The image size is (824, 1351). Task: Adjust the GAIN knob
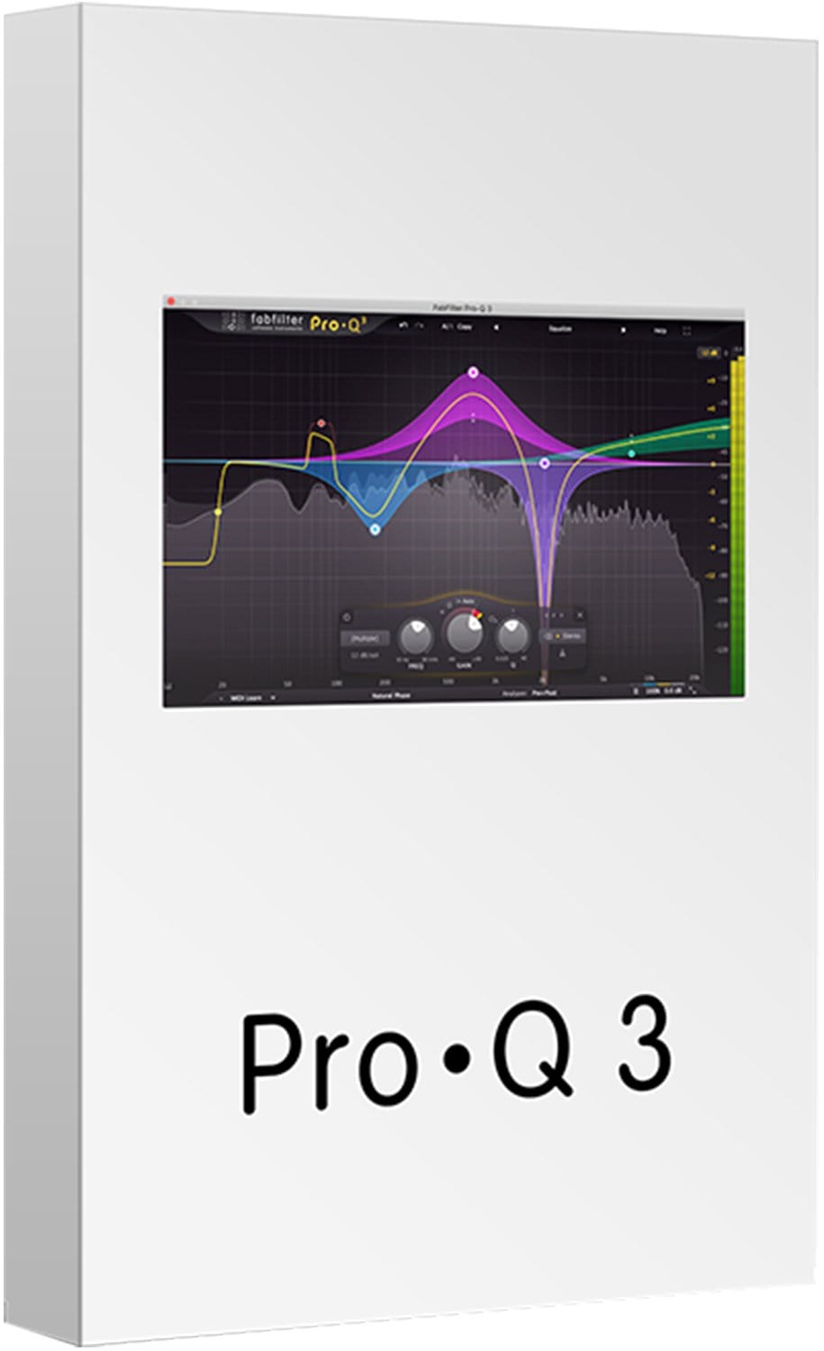click(x=463, y=633)
